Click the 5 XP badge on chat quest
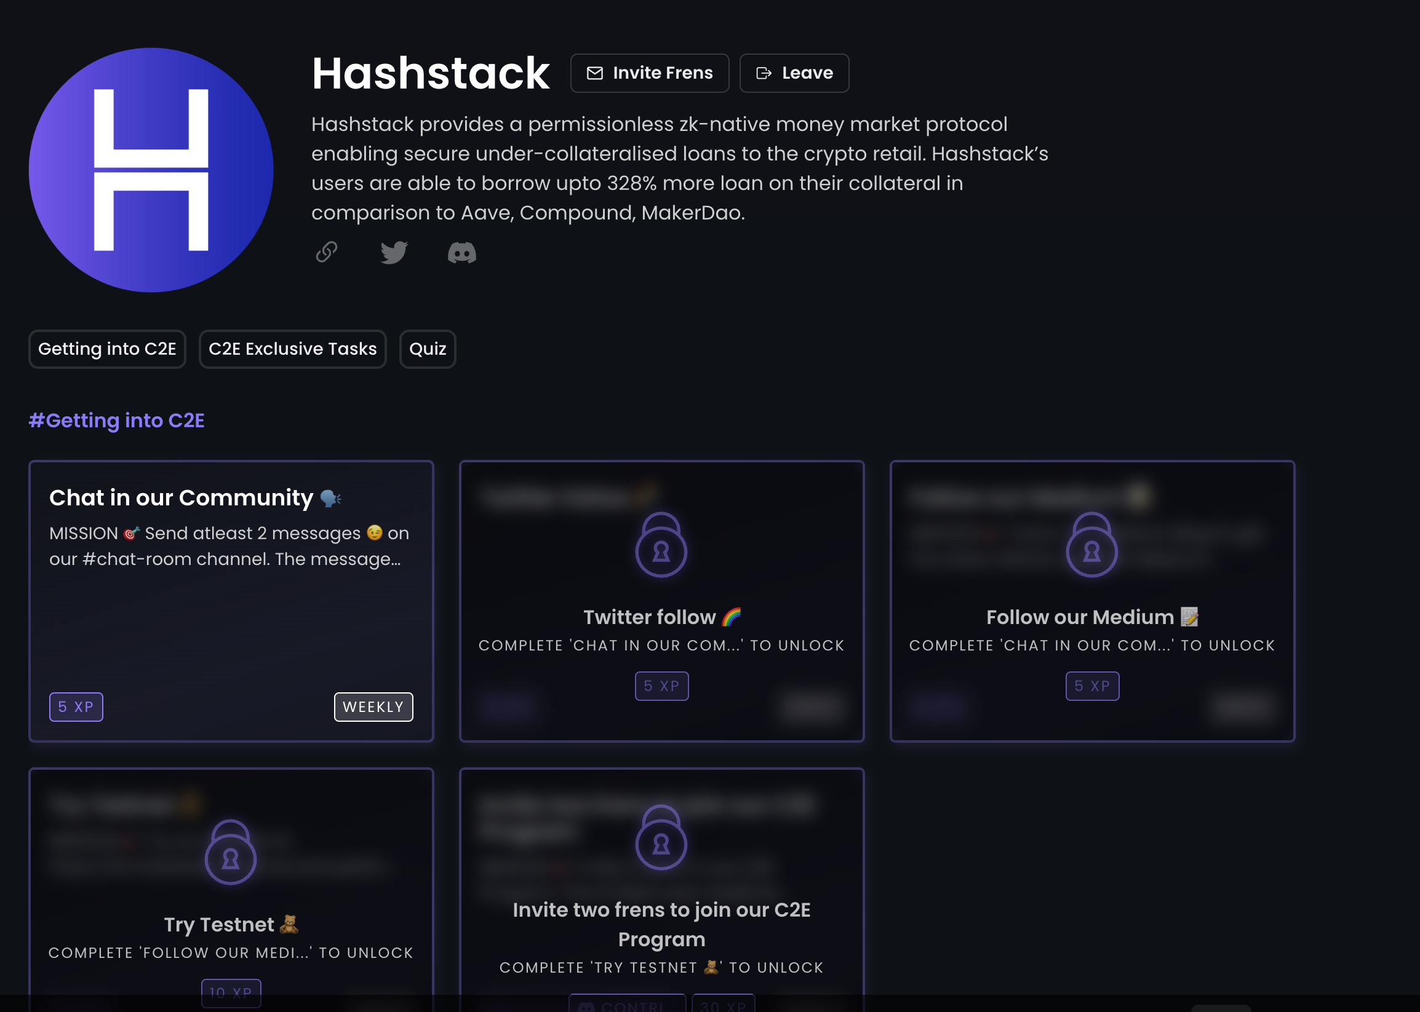The height and width of the screenshot is (1012, 1420). pyautogui.click(x=76, y=706)
